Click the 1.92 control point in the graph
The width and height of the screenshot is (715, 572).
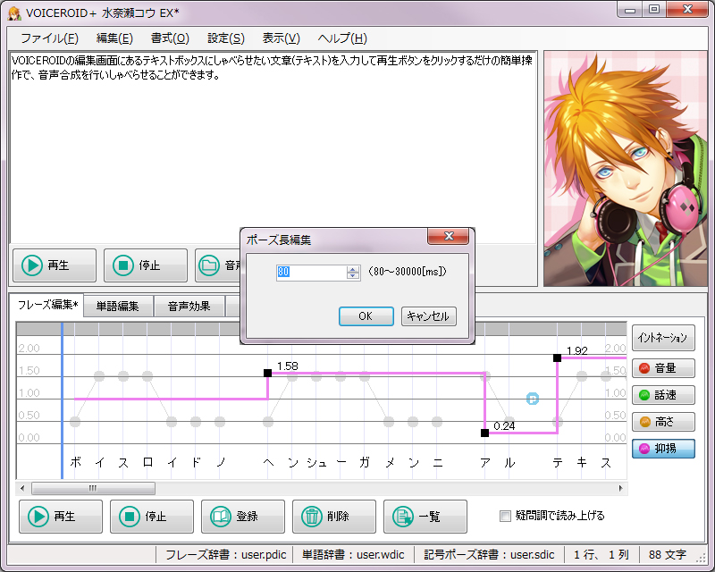tap(557, 358)
